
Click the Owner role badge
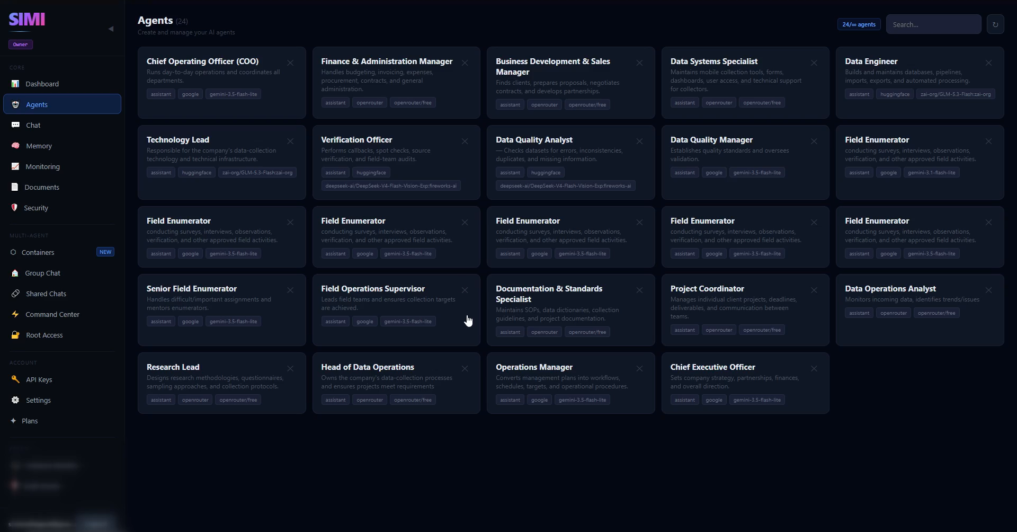[21, 45]
